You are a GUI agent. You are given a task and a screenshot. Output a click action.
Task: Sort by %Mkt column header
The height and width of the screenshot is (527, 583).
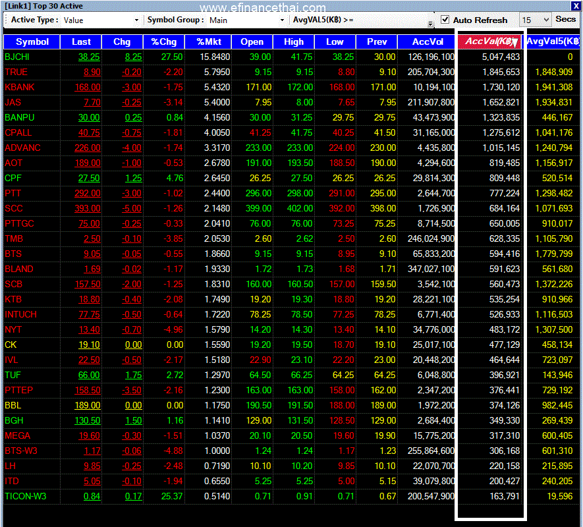click(209, 42)
